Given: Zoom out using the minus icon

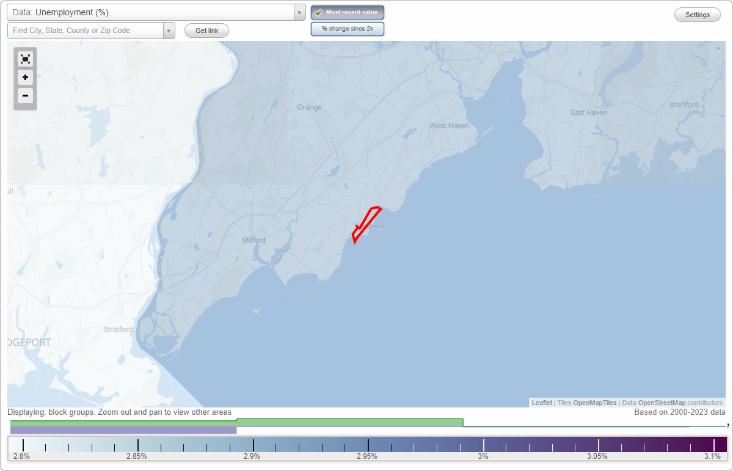Looking at the screenshot, I should (25, 96).
